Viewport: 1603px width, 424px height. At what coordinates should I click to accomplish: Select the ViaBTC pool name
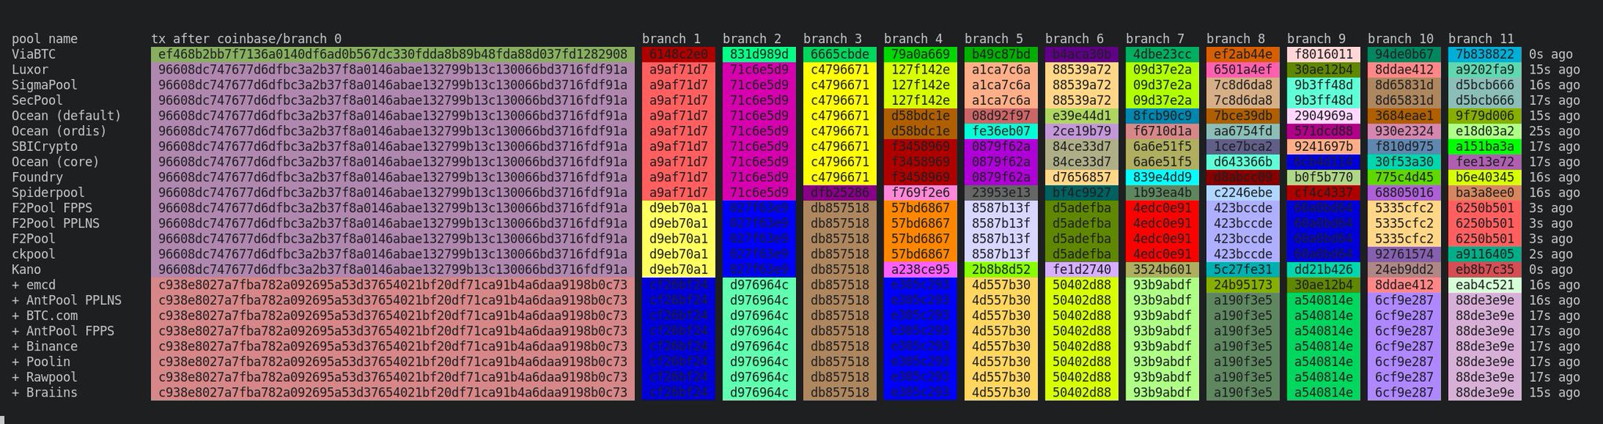coord(34,55)
